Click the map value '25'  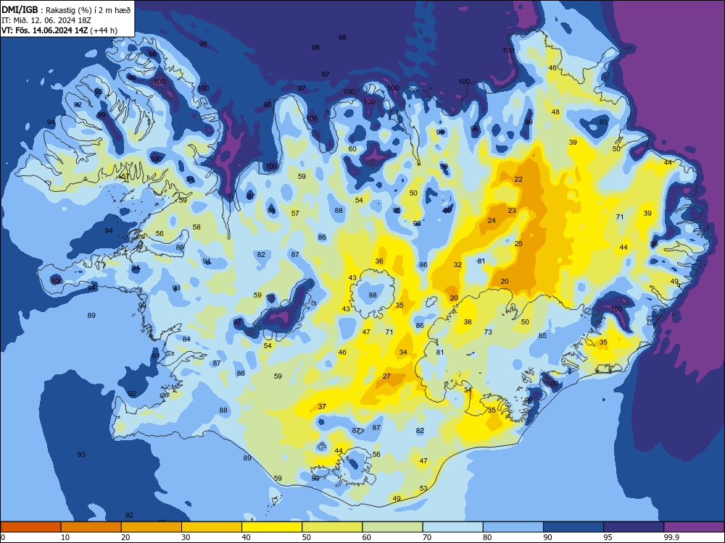[518, 243]
